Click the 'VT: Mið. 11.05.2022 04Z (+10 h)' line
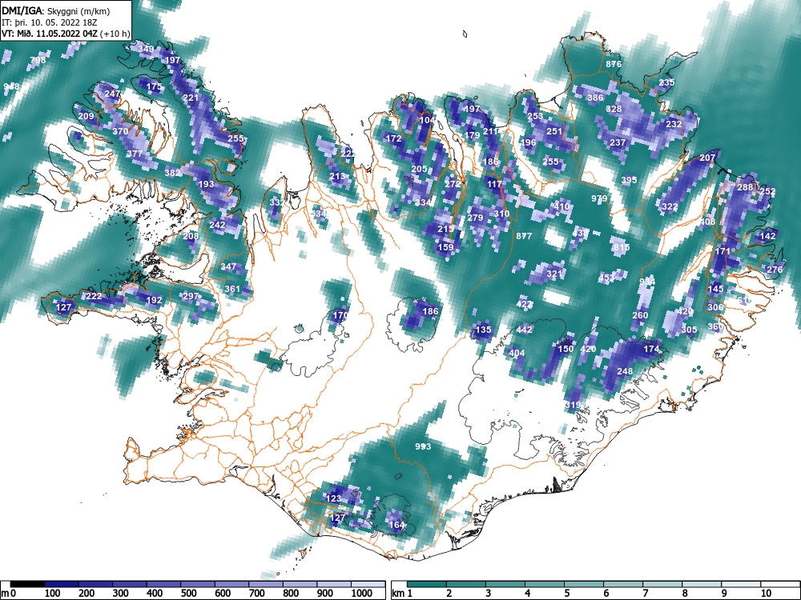The image size is (801, 600). point(66,34)
